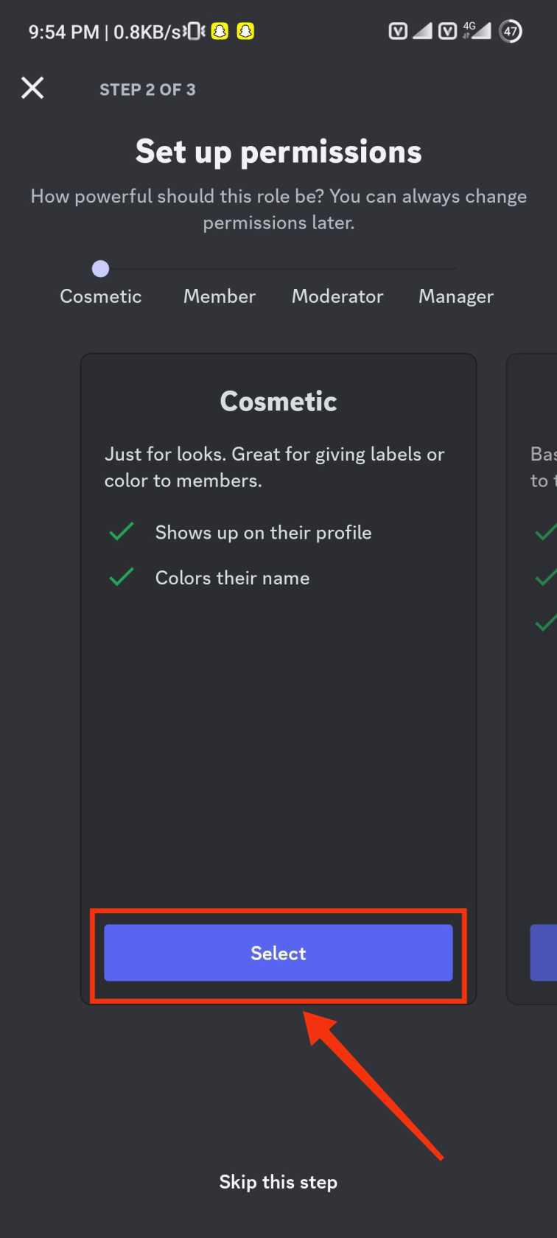Tap the Cosmetic card heading
Screen dimensions: 557x1238
pyautogui.click(x=278, y=402)
